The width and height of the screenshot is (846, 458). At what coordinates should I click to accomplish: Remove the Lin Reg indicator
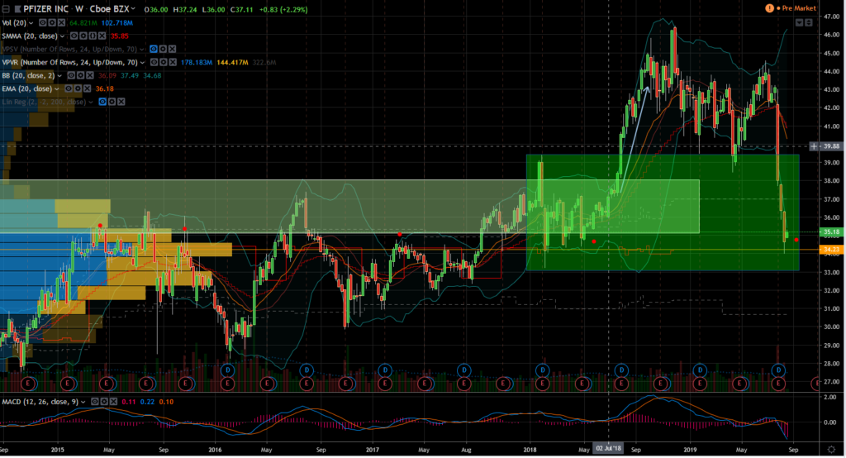click(121, 102)
